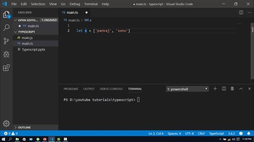Image resolution: width=254 pixels, height=142 pixels.
Task: Open Windows taskbar search
Action: coord(10,139)
